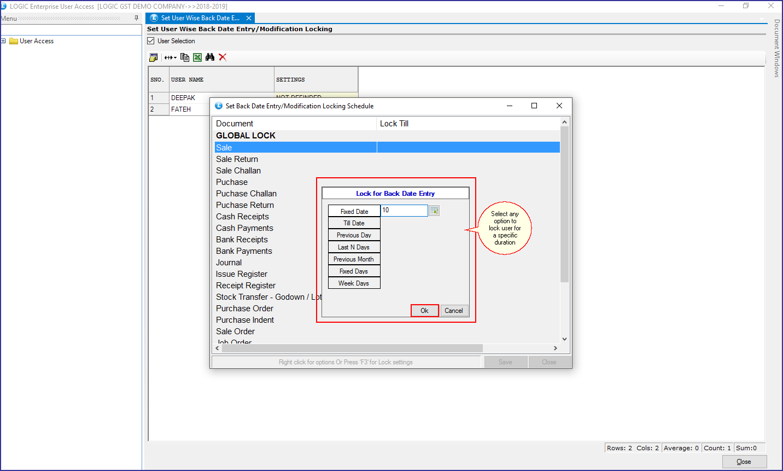Click the first grid layout toolbar icon
The height and width of the screenshot is (471, 783).
pos(154,57)
